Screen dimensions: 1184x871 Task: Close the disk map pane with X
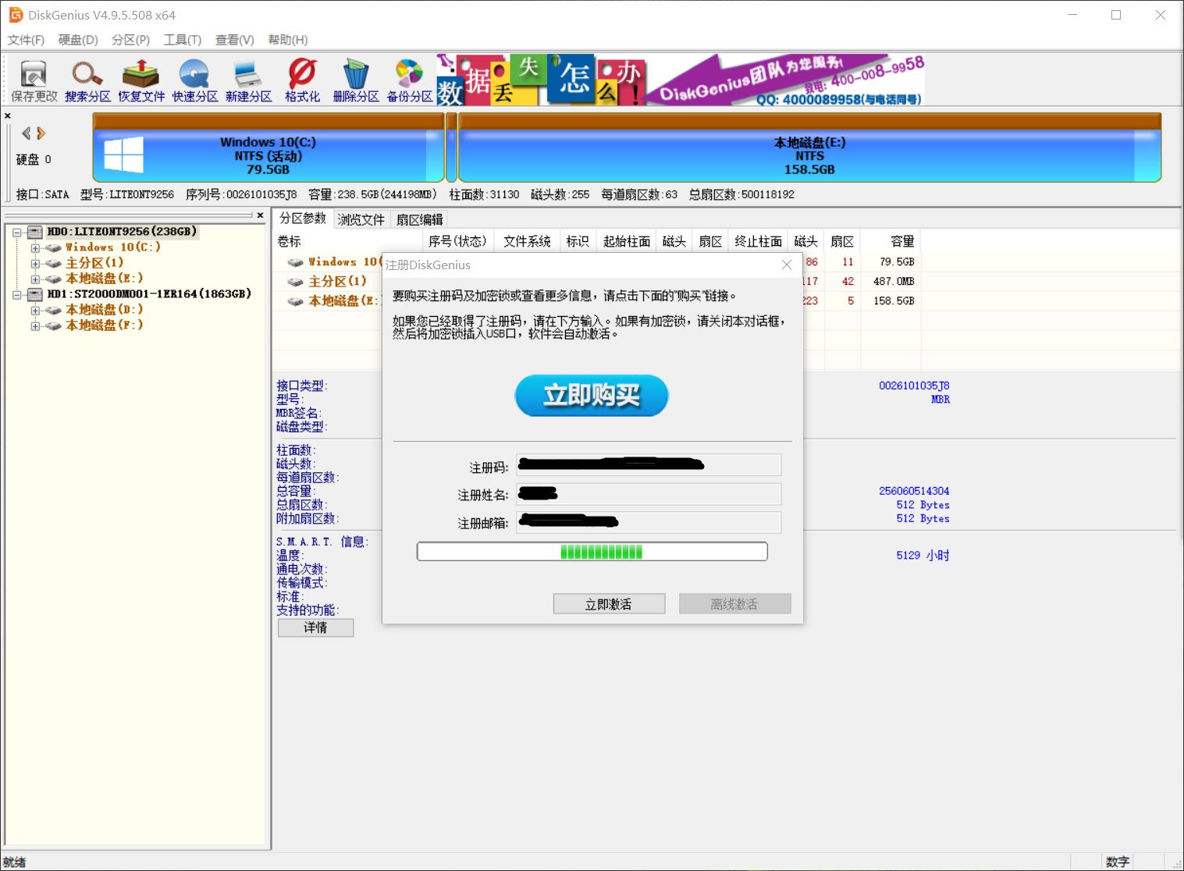tap(8, 116)
